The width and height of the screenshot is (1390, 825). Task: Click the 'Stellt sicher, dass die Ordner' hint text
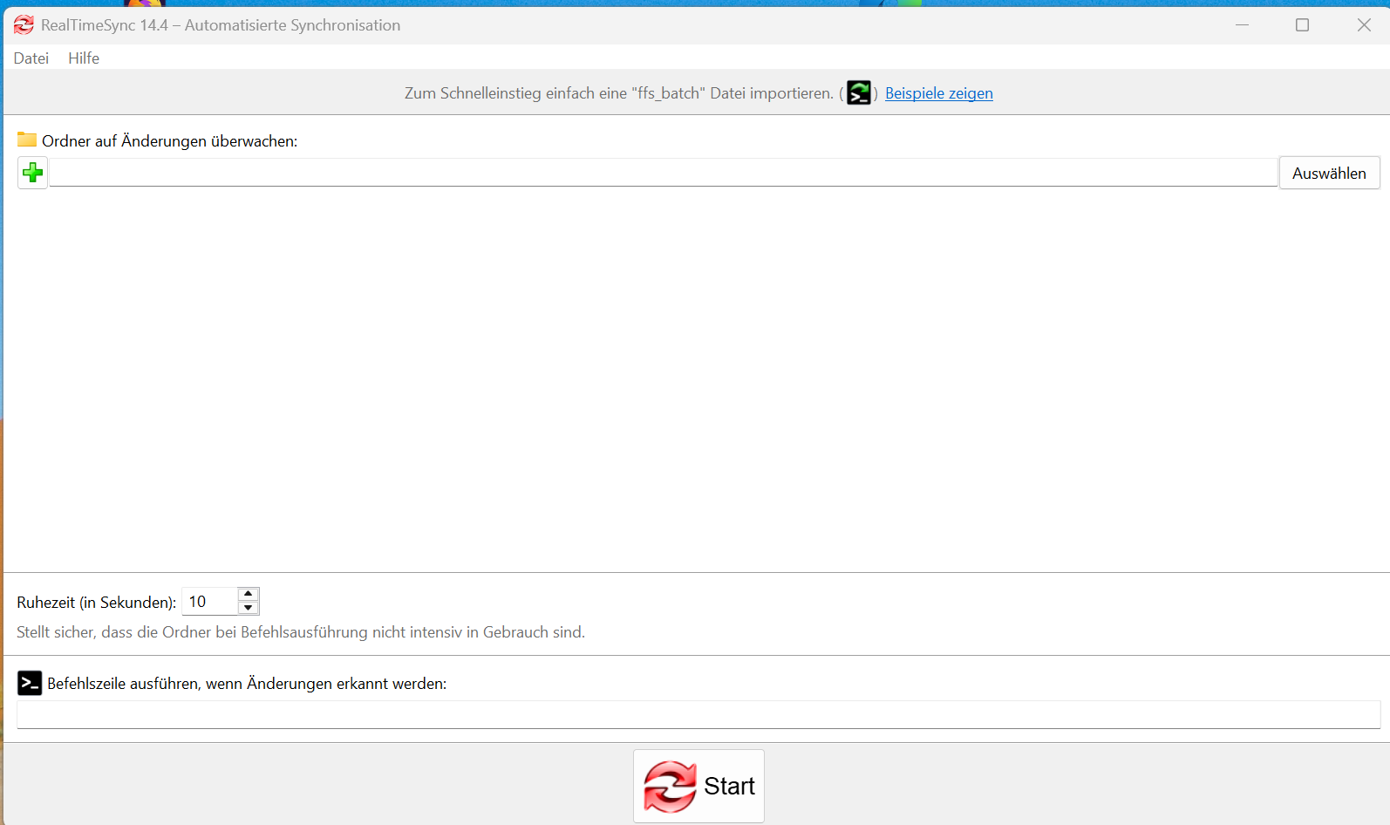click(301, 632)
